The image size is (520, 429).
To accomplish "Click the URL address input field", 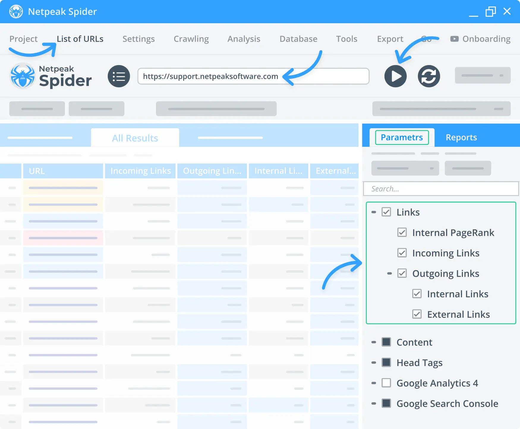I will 253,76.
